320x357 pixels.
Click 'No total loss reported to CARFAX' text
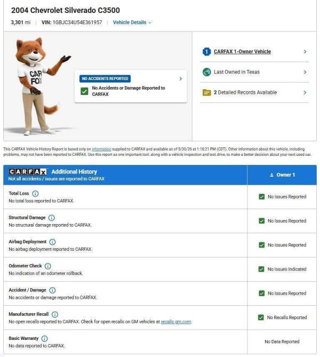[x=41, y=201]
